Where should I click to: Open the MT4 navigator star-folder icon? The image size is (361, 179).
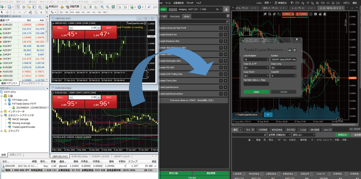point(29,7)
